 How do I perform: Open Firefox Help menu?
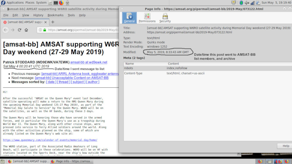click(82, 15)
